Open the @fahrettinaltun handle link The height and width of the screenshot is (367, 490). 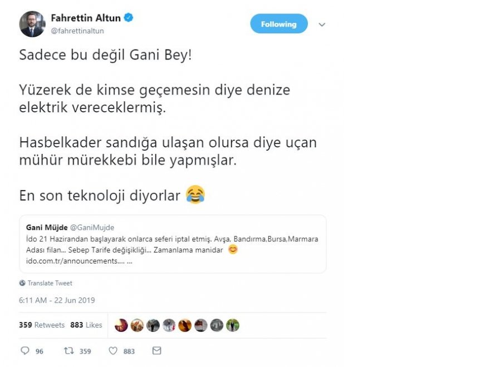(x=77, y=31)
